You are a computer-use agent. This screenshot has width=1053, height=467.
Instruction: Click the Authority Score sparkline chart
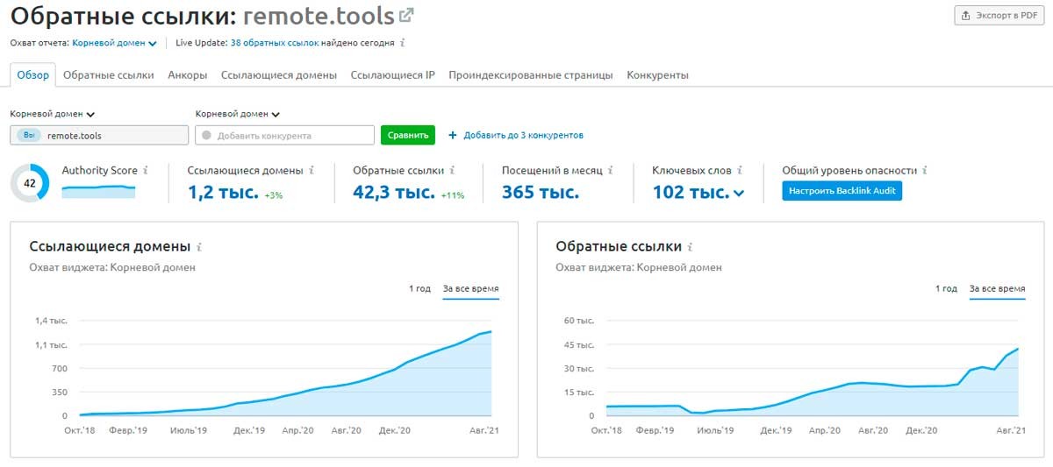click(x=98, y=191)
